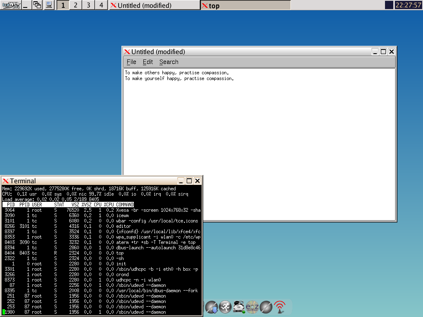Click the taskbar clock
Screen dimensions: 423x317
[x=408, y=5]
